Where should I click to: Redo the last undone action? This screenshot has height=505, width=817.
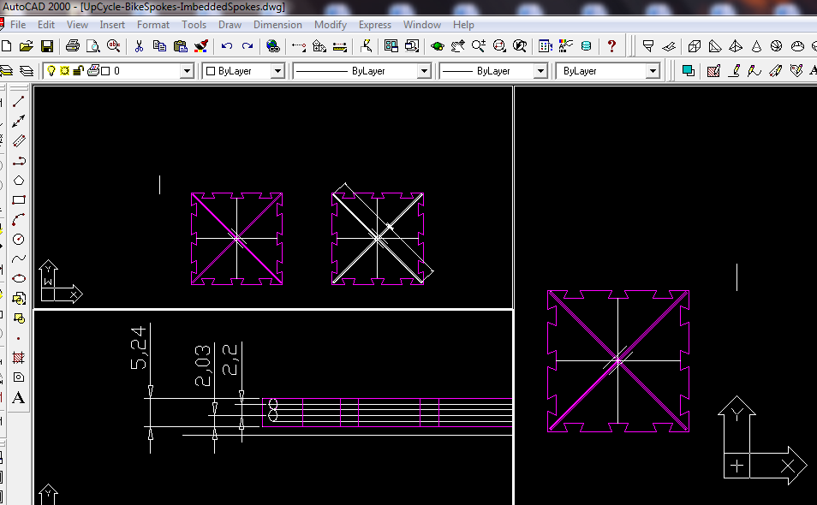coord(247,46)
